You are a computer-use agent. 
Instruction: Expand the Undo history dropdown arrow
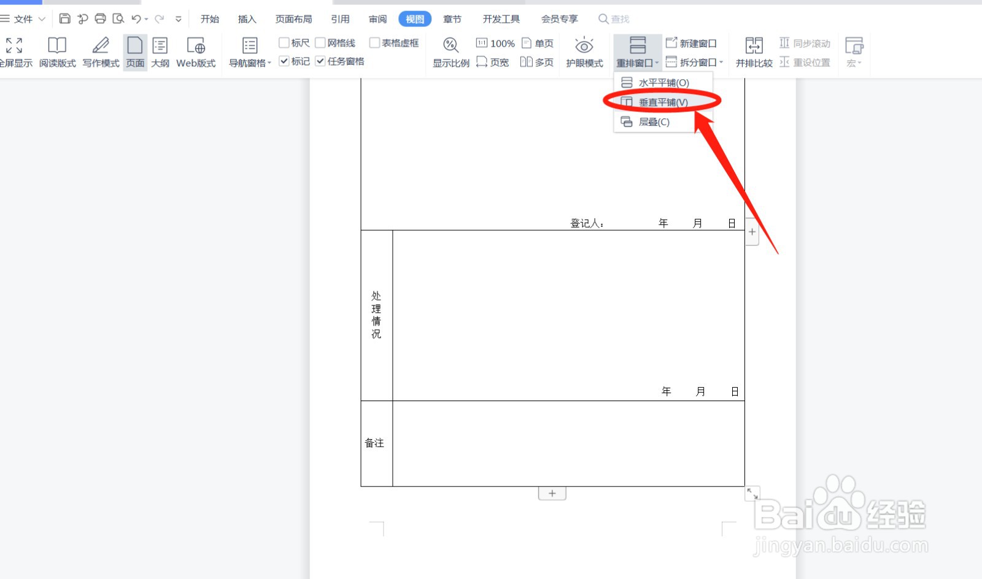tap(147, 19)
